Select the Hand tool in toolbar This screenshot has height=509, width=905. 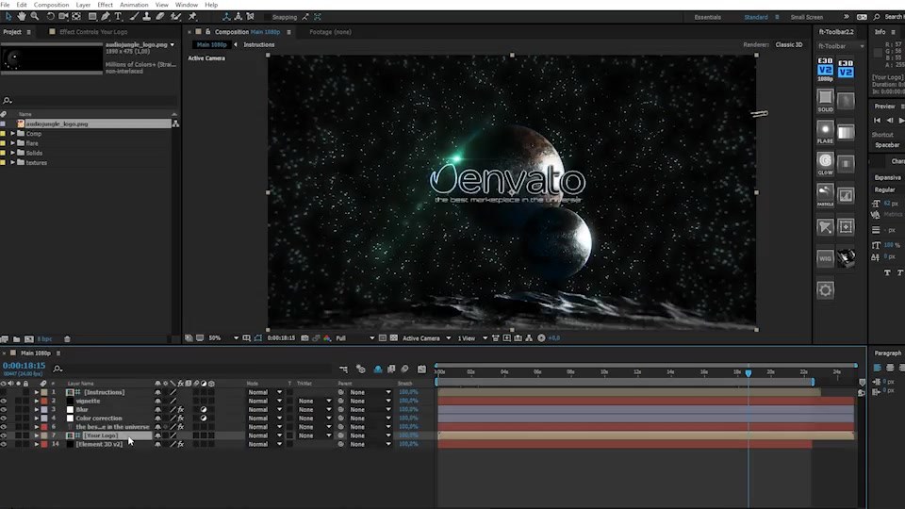[22, 17]
